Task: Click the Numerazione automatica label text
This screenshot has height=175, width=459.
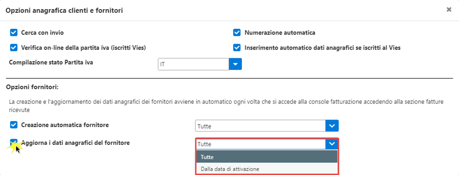Action: pyautogui.click(x=280, y=33)
